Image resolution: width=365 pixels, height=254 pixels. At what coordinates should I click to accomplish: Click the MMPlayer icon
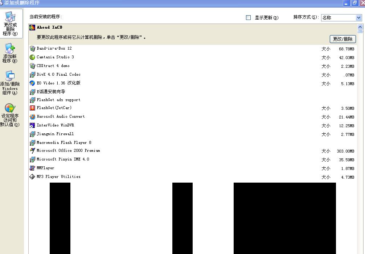32,168
